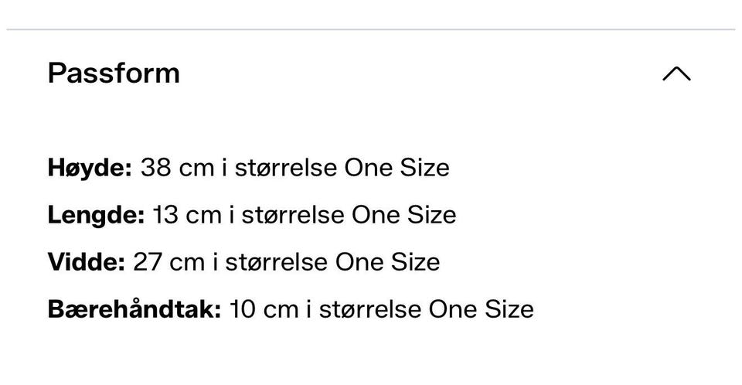Click One Size text in the Høyde row

[397, 168]
